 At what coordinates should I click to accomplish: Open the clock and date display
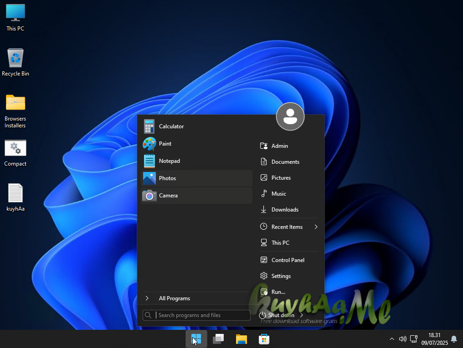[x=434, y=339]
